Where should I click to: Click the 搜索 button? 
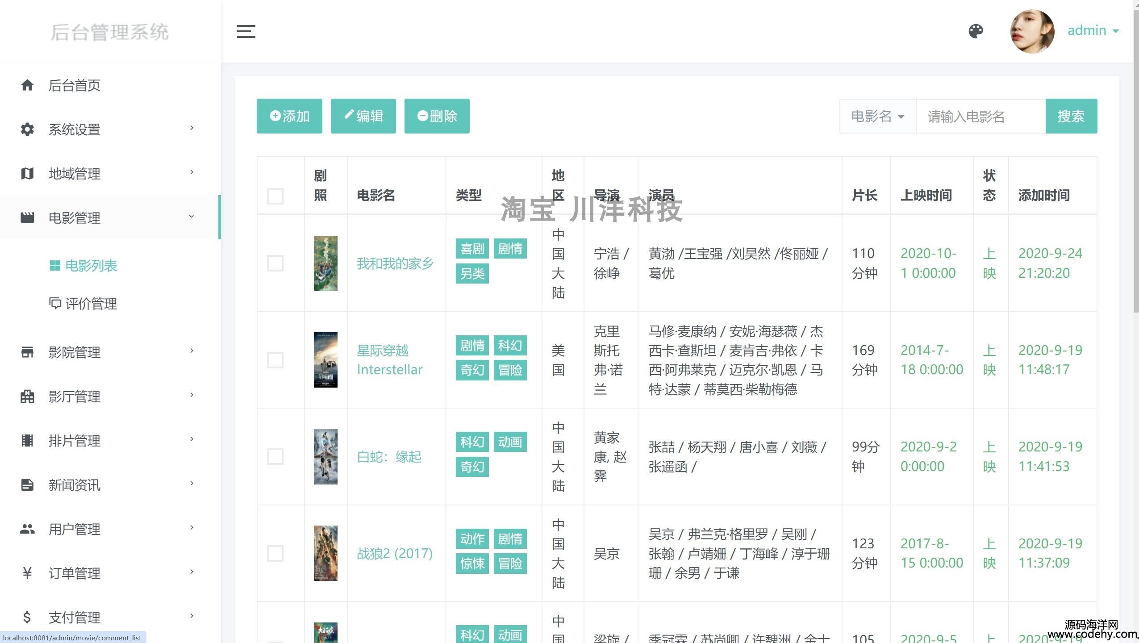tap(1071, 116)
